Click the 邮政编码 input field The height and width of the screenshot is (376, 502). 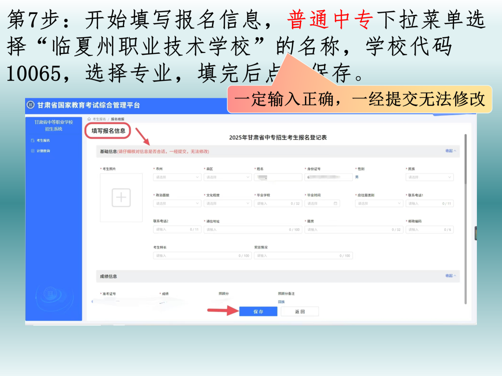click(x=429, y=230)
